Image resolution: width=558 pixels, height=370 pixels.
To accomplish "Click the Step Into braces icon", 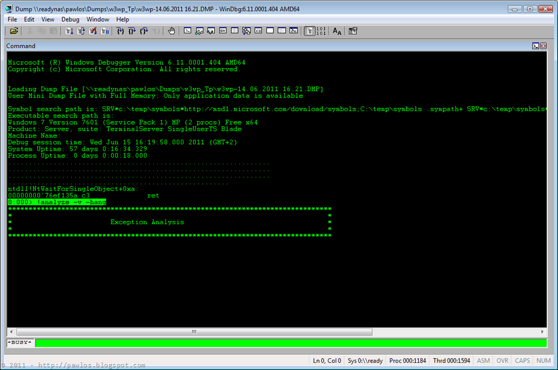I will click(x=120, y=31).
